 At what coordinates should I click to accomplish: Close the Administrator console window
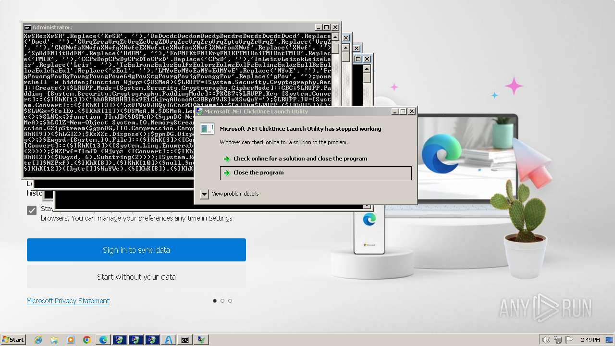(335, 27)
